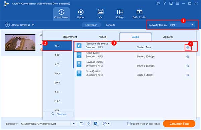Open the Ripper module
Viewport: 201px width, 130px height.
pyautogui.click(x=81, y=14)
